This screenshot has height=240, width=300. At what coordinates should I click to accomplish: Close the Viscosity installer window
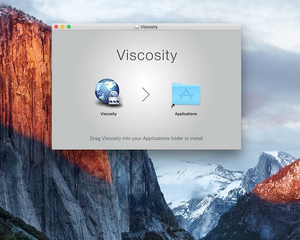coord(56,27)
